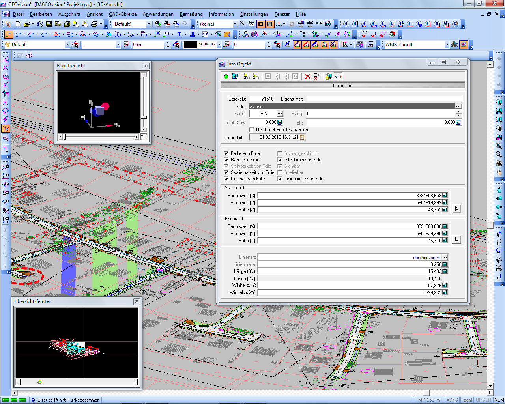Increase Rang value with up stepper arrow
505x404 pixels.
pos(458,112)
